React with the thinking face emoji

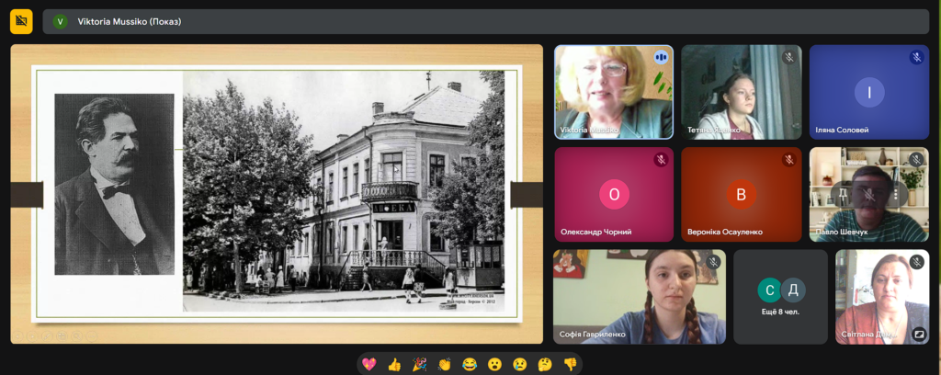[x=544, y=365]
